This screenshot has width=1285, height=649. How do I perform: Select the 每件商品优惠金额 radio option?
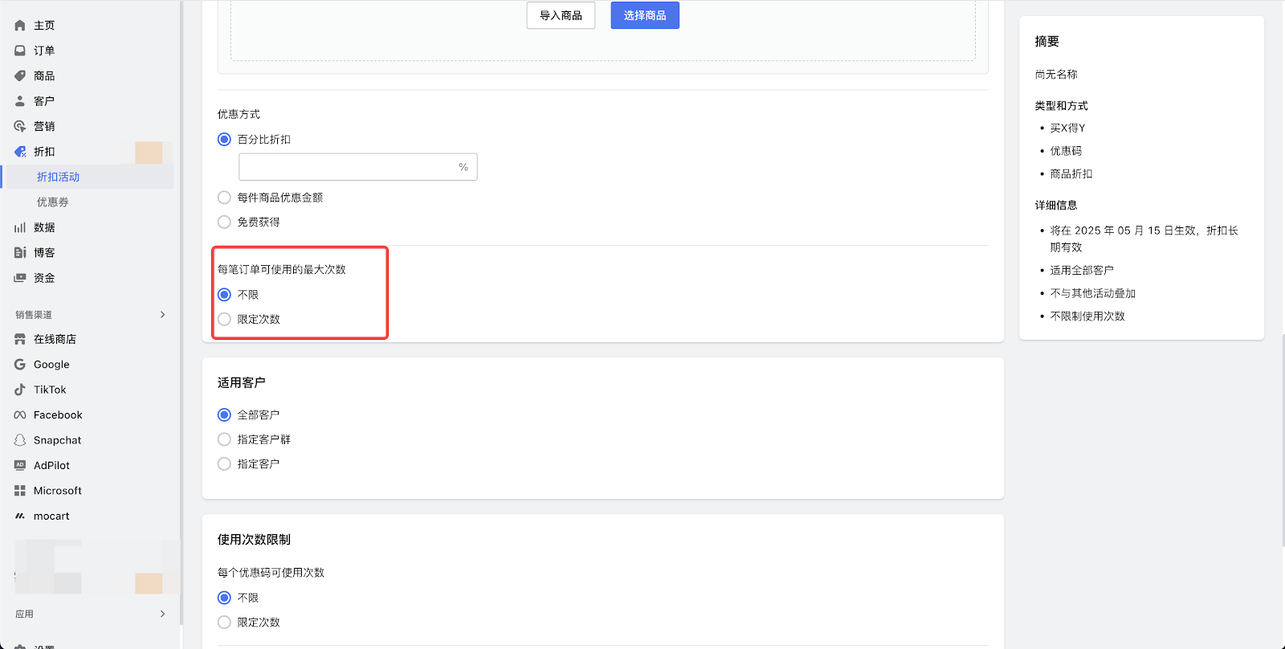(224, 198)
